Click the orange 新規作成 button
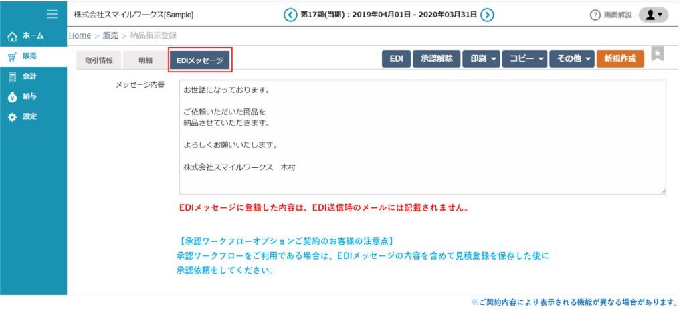The height and width of the screenshot is (309, 685). click(620, 59)
